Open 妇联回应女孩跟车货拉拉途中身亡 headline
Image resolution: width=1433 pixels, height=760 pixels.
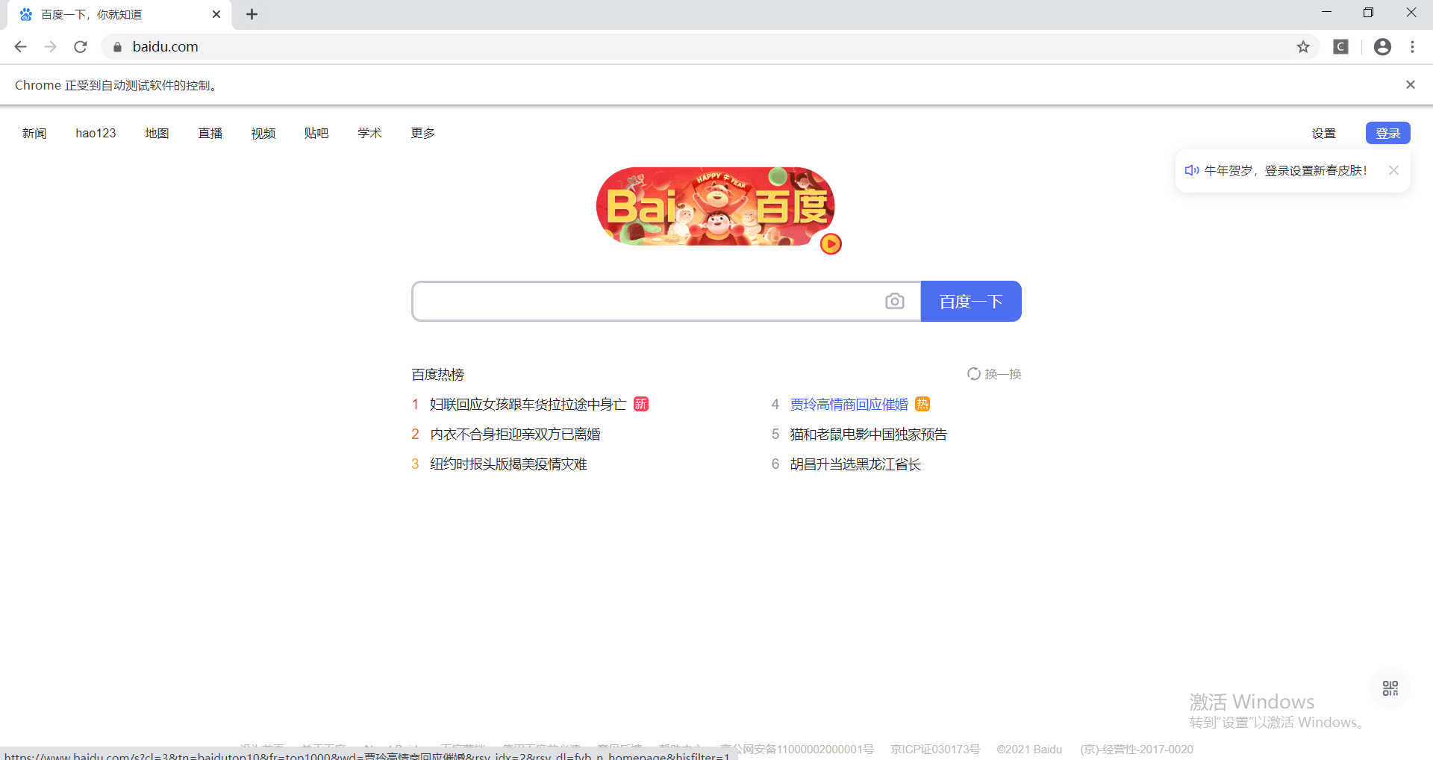528,404
